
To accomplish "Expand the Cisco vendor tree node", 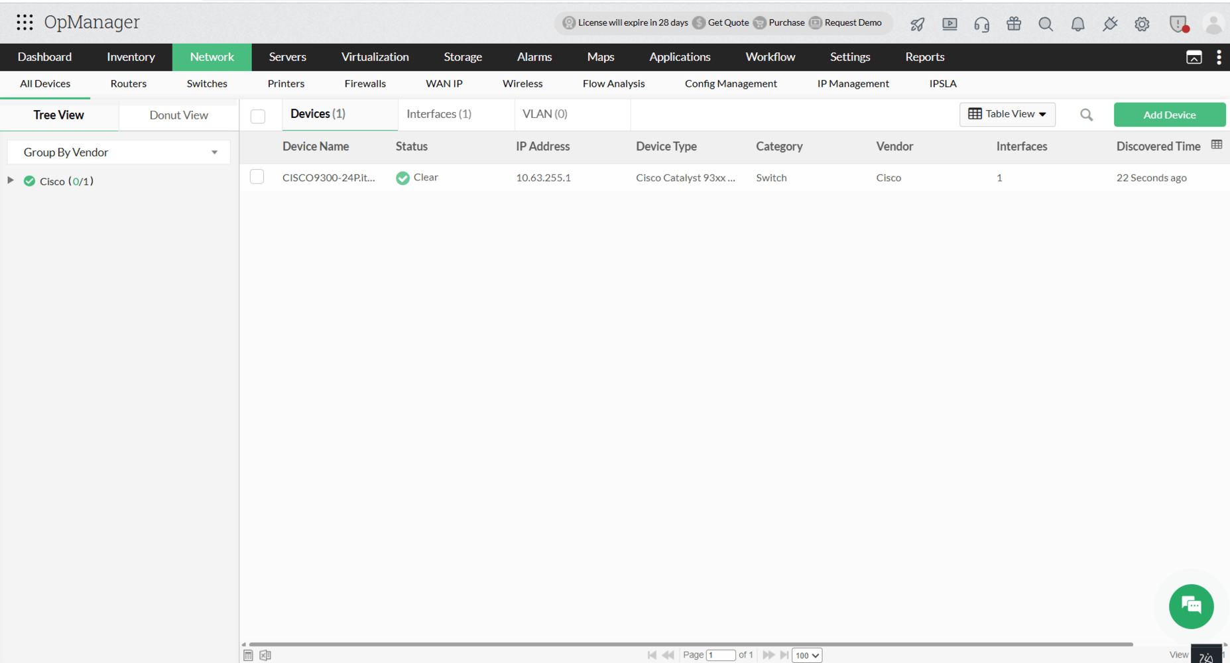I will 11,180.
